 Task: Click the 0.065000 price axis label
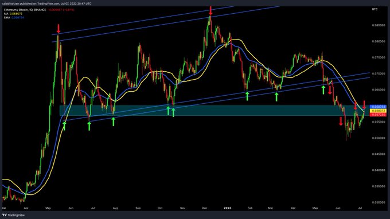click(378, 90)
